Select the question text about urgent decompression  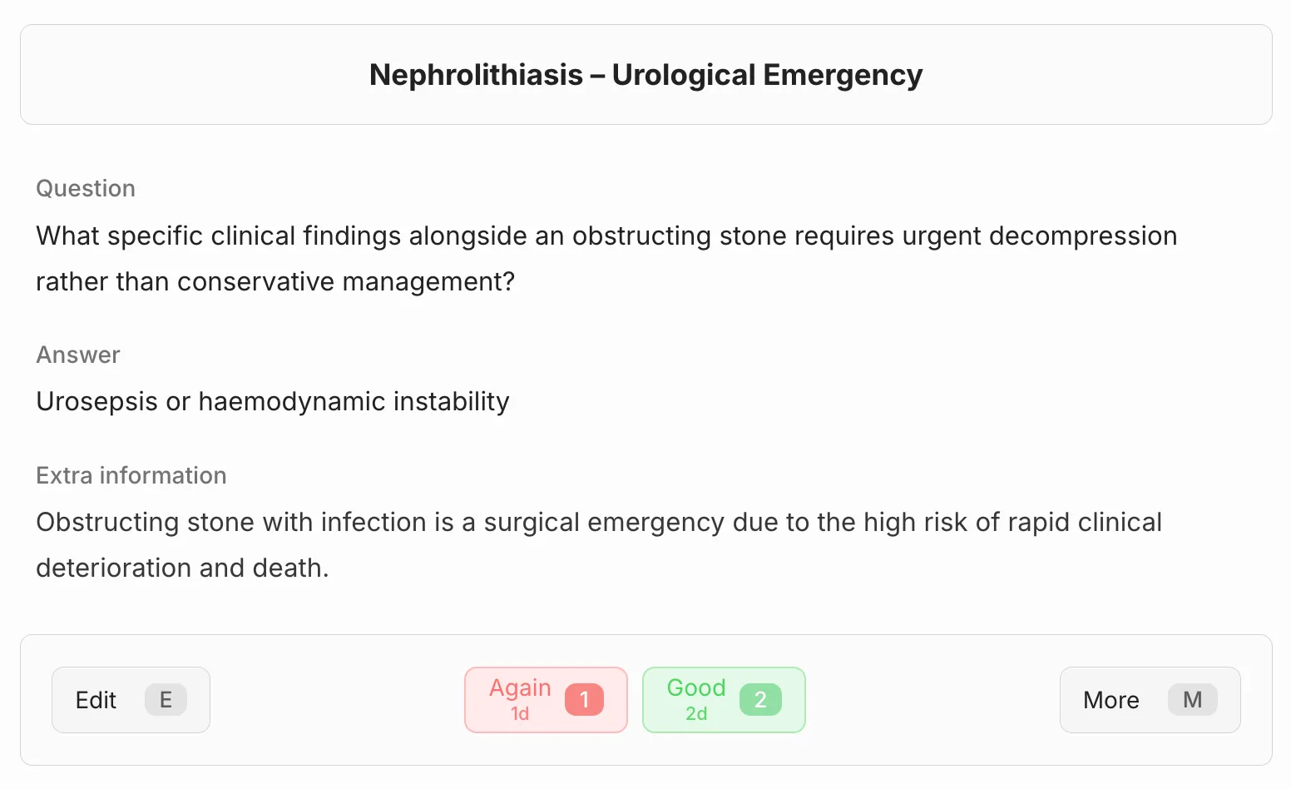606,259
